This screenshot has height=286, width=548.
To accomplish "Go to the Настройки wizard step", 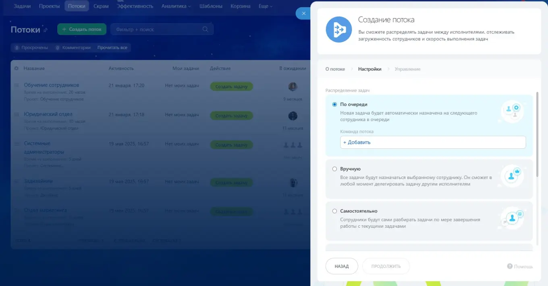I will pyautogui.click(x=369, y=69).
